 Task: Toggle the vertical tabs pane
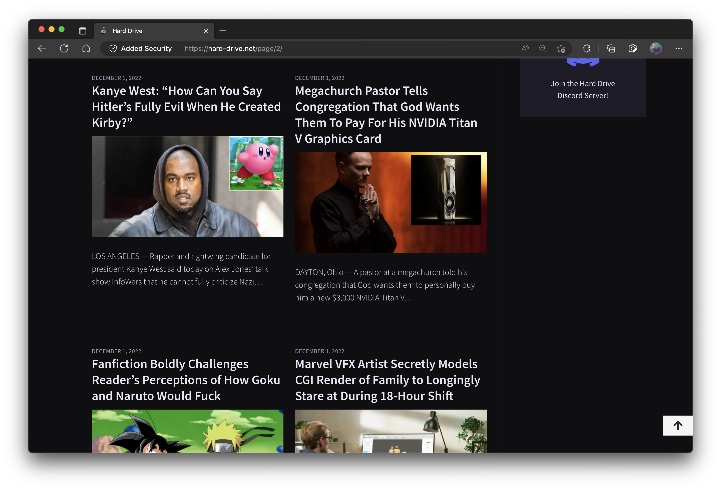tap(83, 31)
